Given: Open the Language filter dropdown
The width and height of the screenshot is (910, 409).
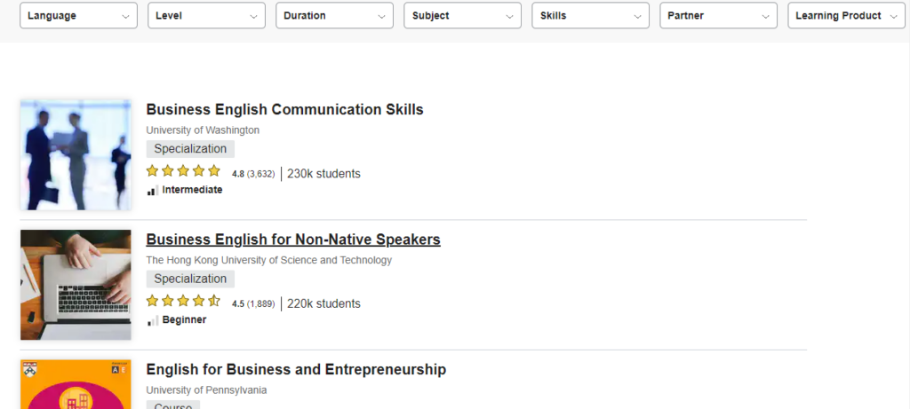Looking at the screenshot, I should [x=78, y=16].
